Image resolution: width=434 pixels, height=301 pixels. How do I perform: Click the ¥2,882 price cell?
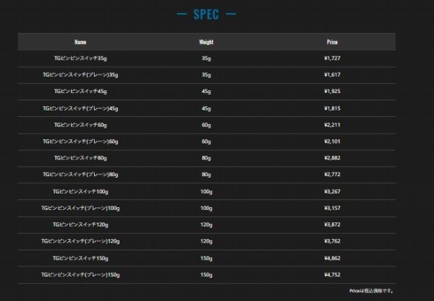point(332,158)
